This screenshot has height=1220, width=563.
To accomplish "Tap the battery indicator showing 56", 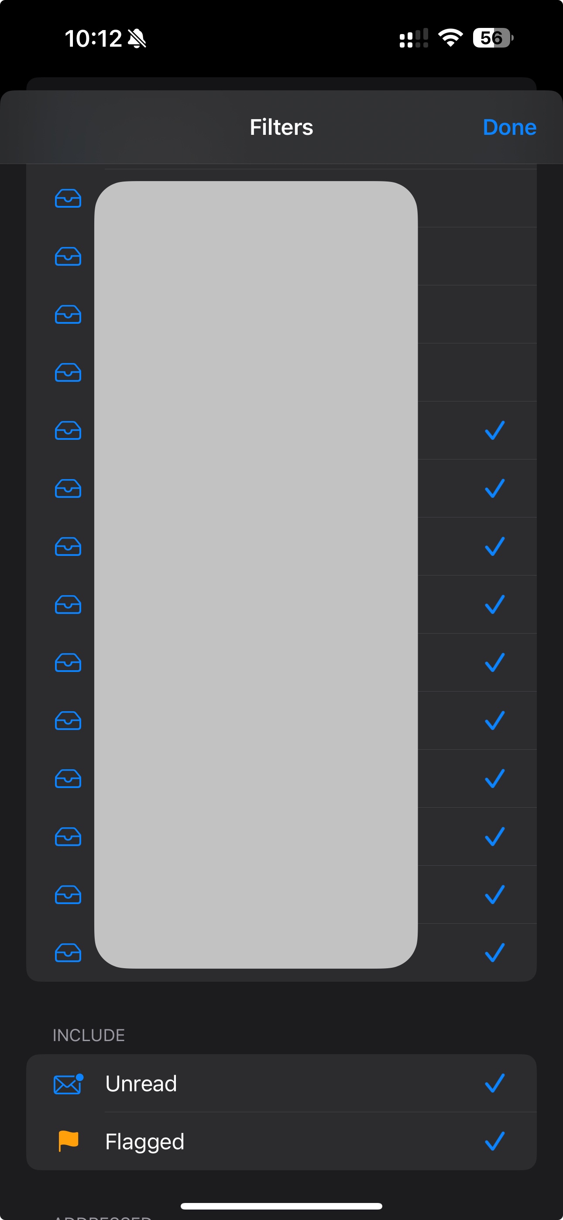I will coord(493,38).
